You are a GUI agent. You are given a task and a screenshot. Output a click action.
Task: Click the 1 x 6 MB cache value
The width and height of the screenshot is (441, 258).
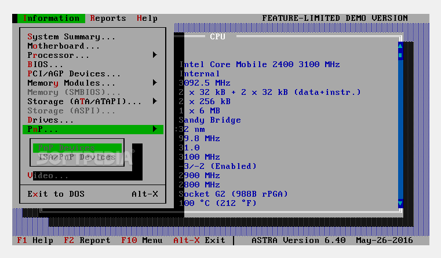tap(199, 111)
